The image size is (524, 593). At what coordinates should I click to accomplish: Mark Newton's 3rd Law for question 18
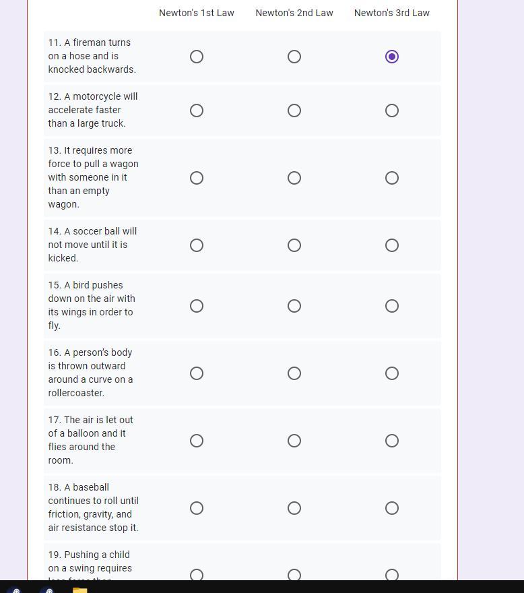pos(392,508)
